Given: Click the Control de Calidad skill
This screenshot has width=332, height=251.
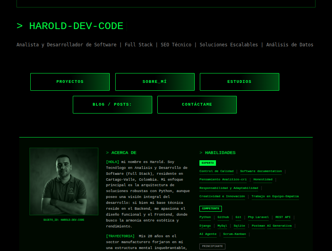Looking at the screenshot, I should [217, 171].
